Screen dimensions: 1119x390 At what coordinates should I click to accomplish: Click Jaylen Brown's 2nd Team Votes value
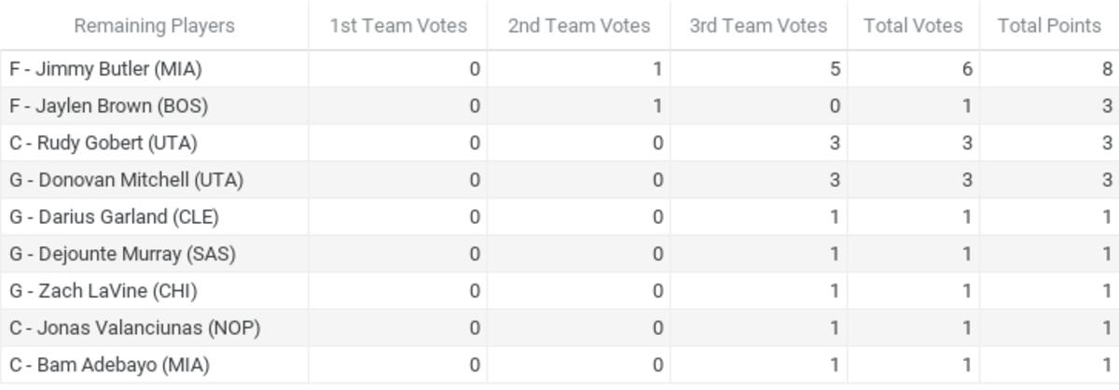(x=656, y=106)
